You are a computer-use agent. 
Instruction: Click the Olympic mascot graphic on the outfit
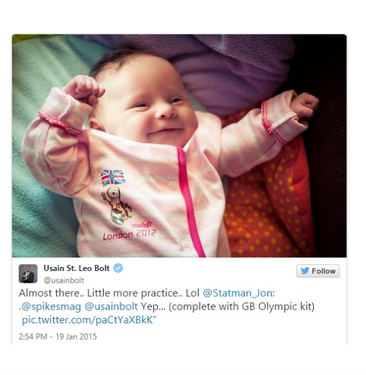click(x=117, y=206)
